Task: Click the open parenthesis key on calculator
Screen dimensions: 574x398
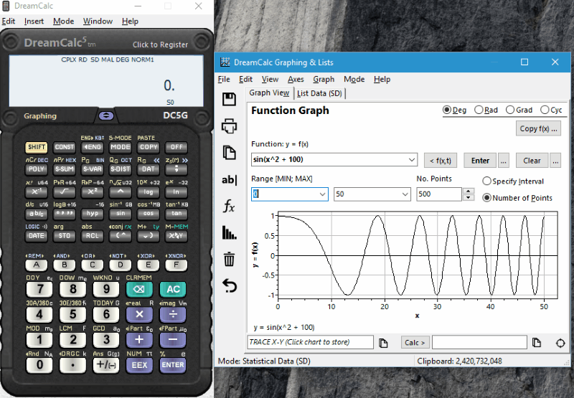Action: point(121,236)
